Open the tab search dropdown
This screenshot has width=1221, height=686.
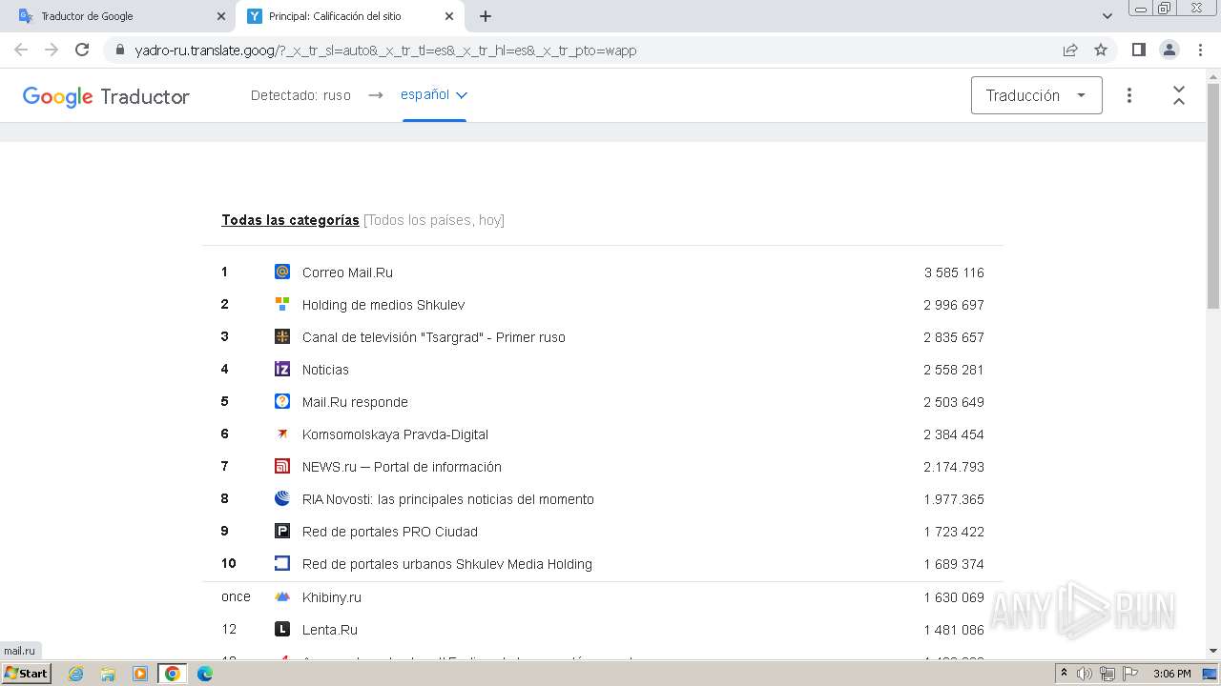click(1107, 16)
